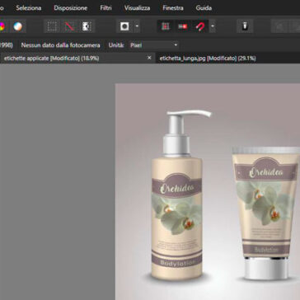
Task: Open the Seleziona menu
Action: point(29,8)
